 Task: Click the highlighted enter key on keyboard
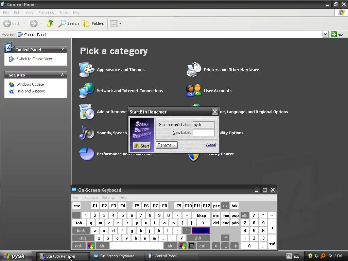[201, 231]
